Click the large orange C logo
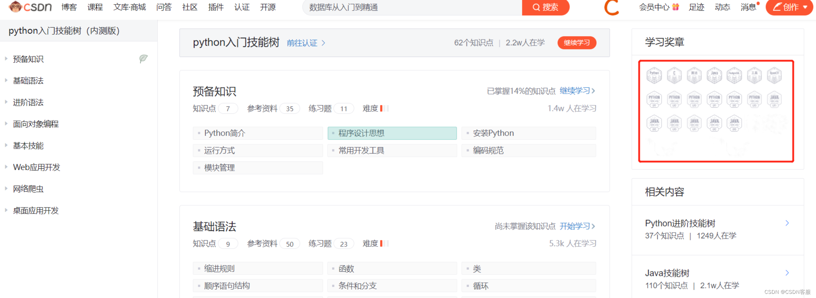 click(611, 7)
